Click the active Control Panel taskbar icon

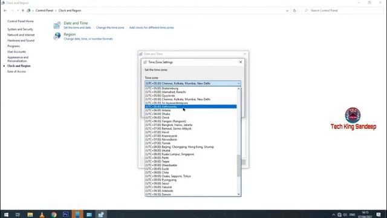101,214
